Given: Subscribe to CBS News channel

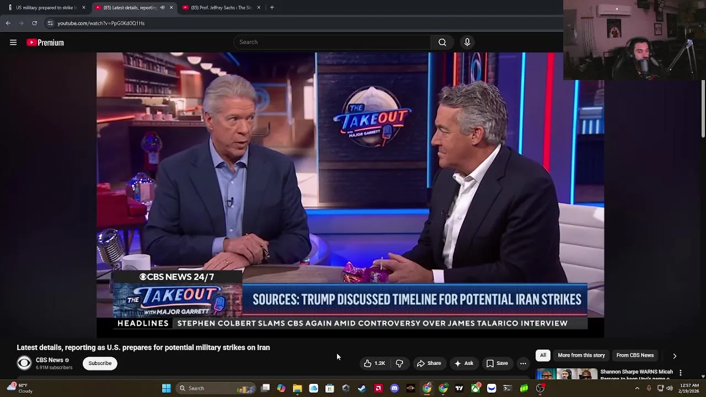Looking at the screenshot, I should coord(100,363).
